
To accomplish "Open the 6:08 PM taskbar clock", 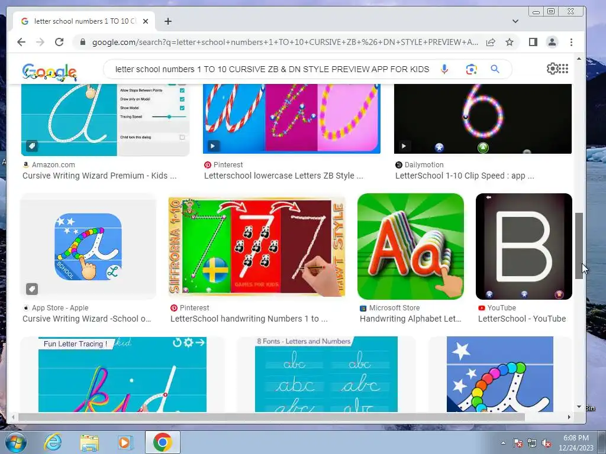I will pos(576,443).
